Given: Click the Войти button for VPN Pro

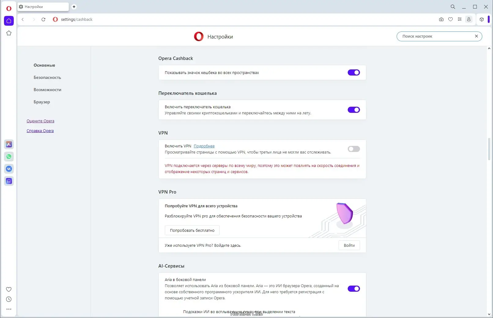Looking at the screenshot, I should [x=349, y=245].
